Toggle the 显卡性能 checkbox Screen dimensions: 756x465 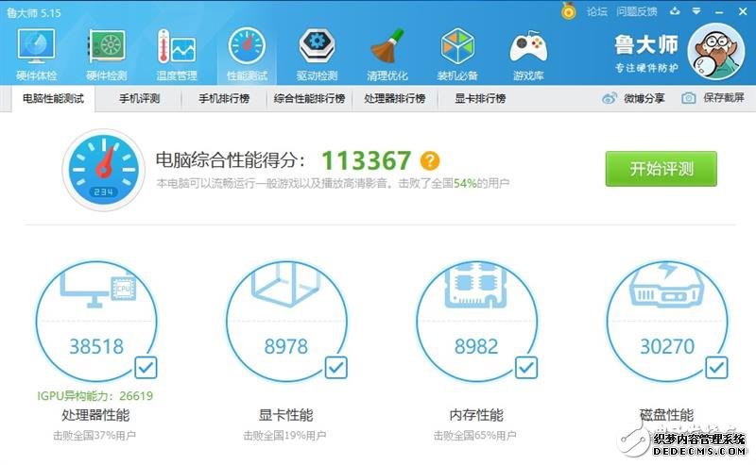(336, 368)
